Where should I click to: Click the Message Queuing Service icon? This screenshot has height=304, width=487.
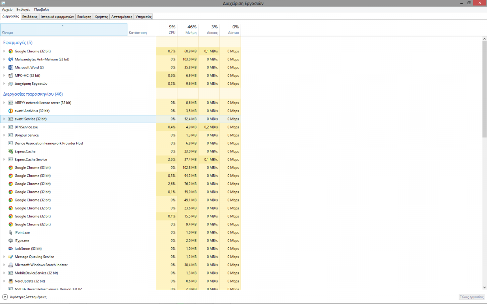(11, 257)
